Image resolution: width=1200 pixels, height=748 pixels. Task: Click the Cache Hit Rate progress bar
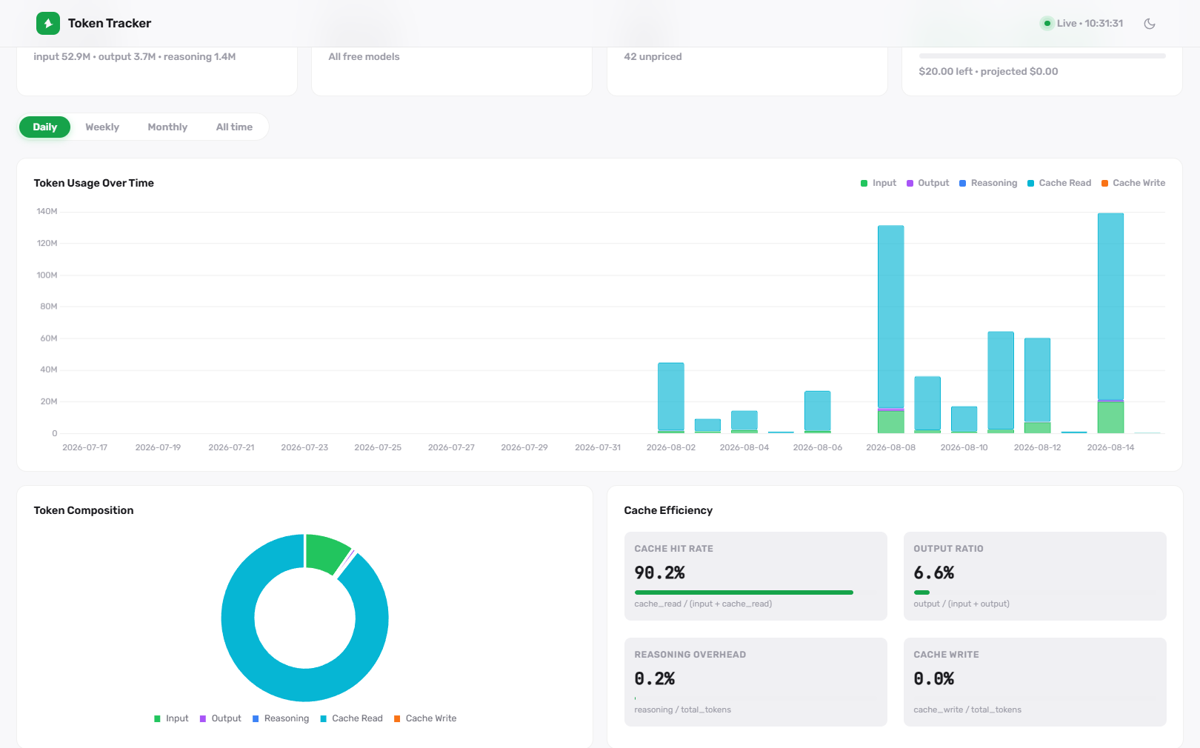(744, 592)
